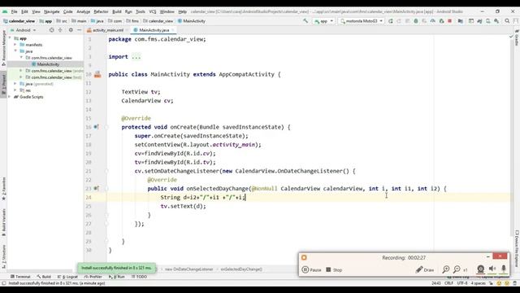520x293 pixels.
Task: Select the MainActivity.java editor tab
Action: pos(154,30)
